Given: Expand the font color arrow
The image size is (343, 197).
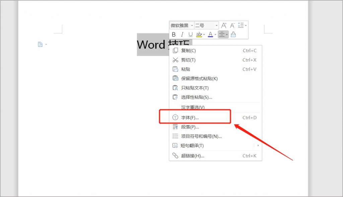Looking at the screenshot, I should coord(215,35).
